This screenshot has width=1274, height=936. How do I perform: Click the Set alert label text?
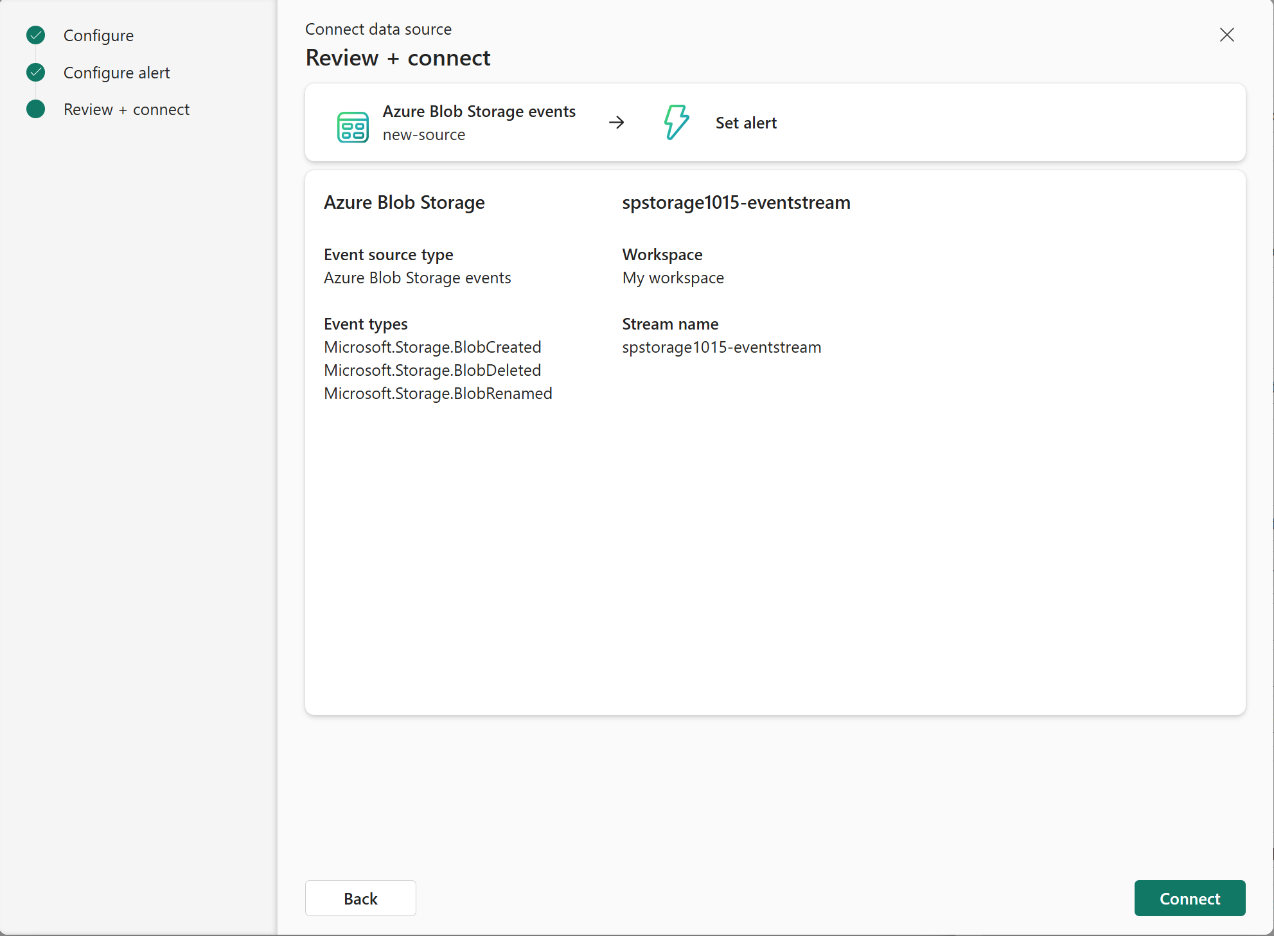click(746, 123)
